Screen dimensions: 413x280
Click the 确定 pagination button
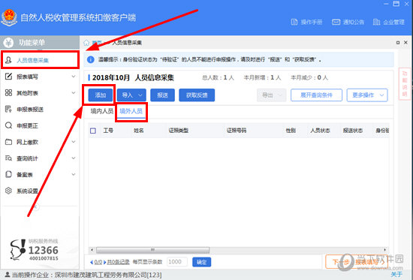pos(201,262)
